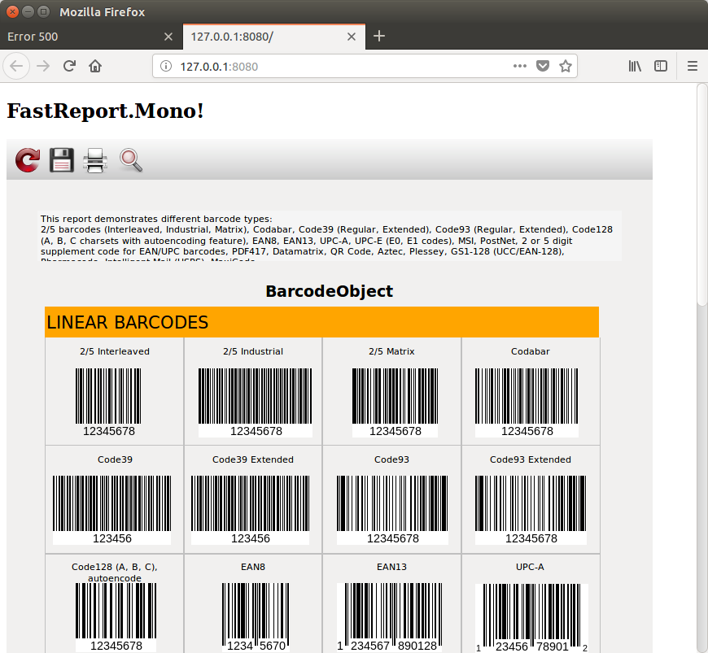Click the EAN13 barcode image
The width and height of the screenshot is (708, 653).
(x=390, y=617)
